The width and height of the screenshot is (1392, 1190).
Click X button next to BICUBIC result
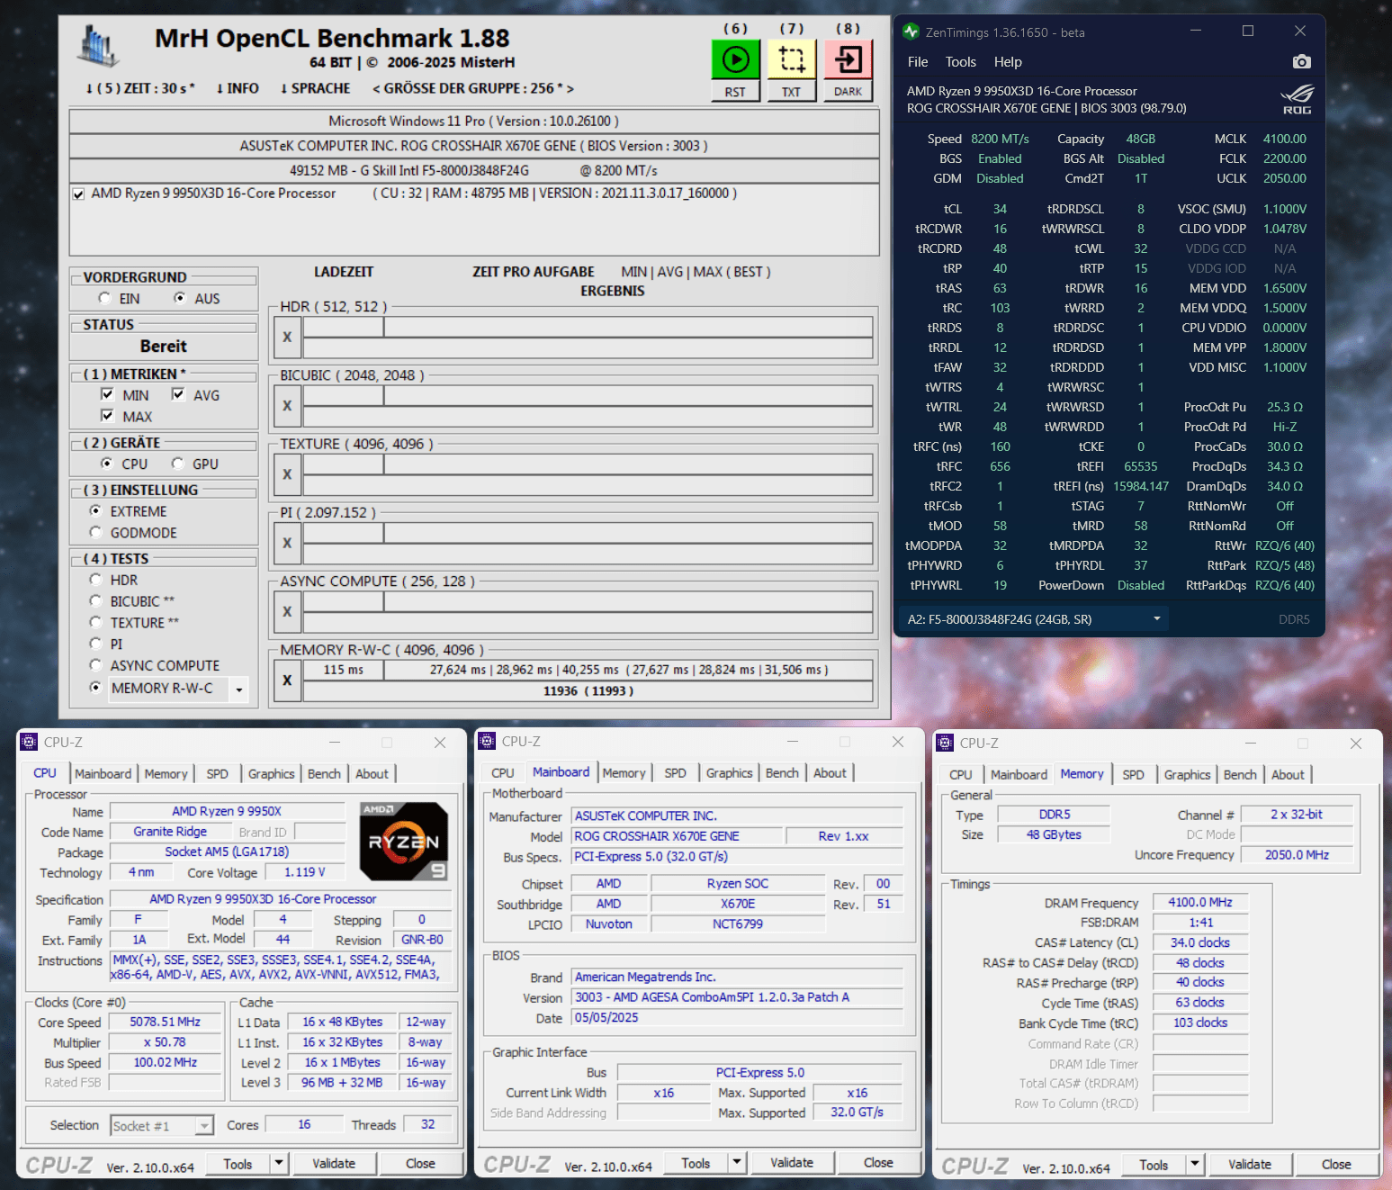[287, 406]
